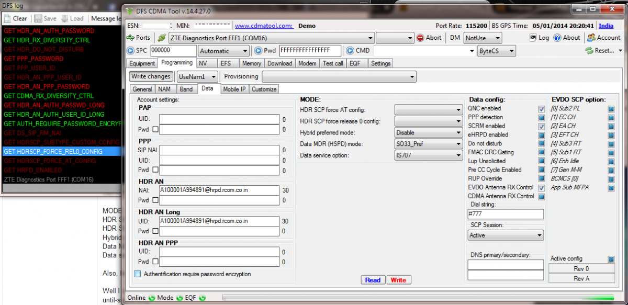Click the Online status icon
628x305 pixels.
point(151,298)
